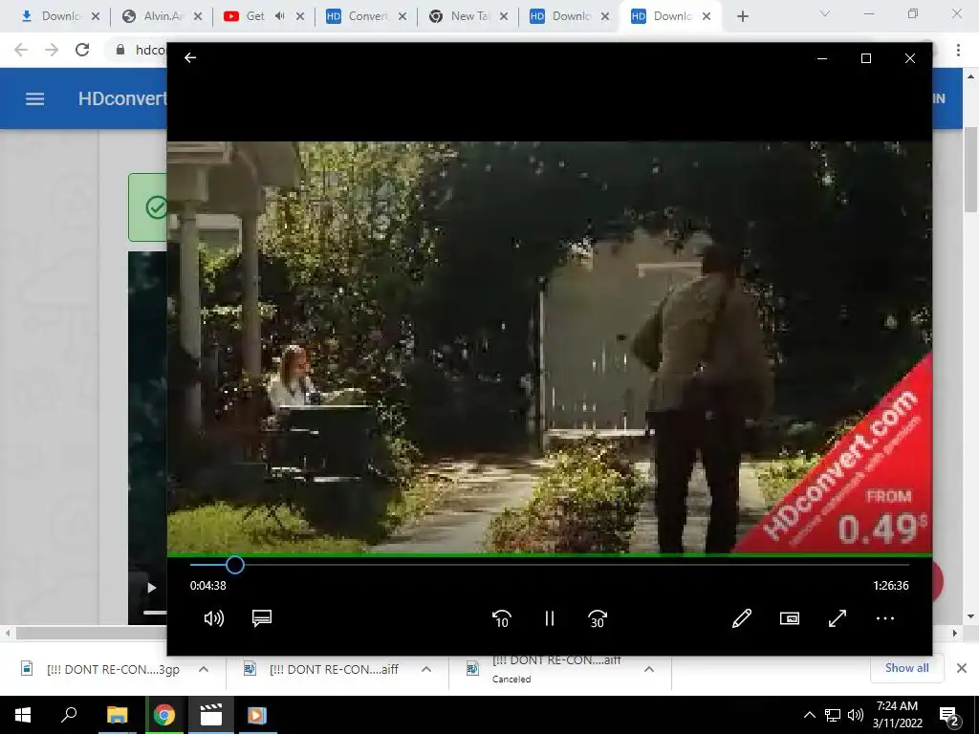Reload the Chrome page
The height and width of the screenshot is (734, 979).
tap(82, 50)
